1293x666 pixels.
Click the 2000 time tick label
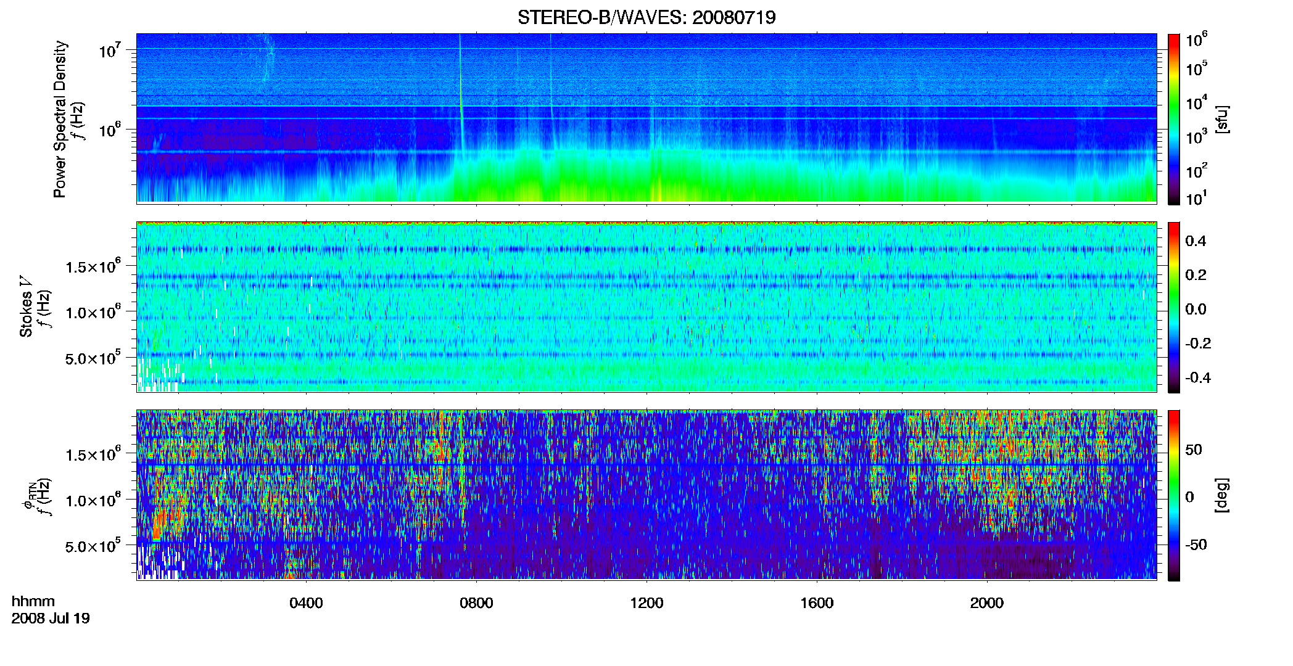pyautogui.click(x=987, y=603)
